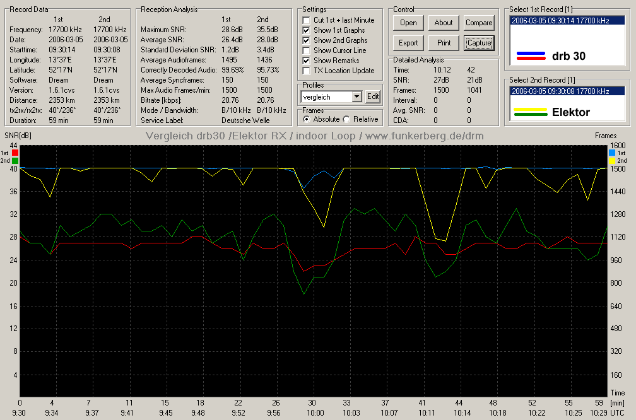The height and width of the screenshot is (420, 636).
Task: Click the 10:00 time axis label
Action: [x=315, y=413]
